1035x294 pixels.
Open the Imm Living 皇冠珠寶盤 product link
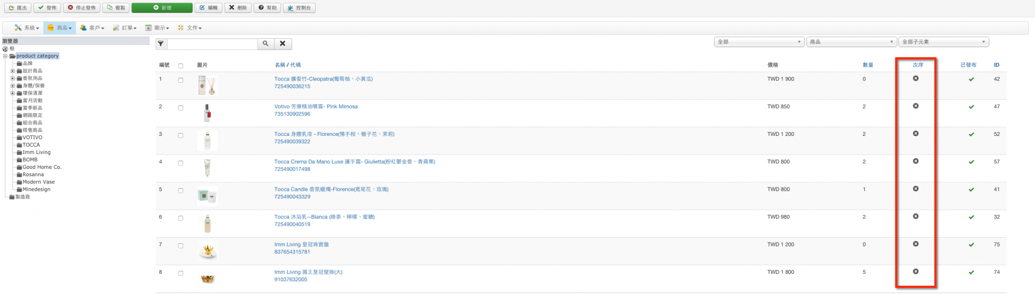click(301, 244)
